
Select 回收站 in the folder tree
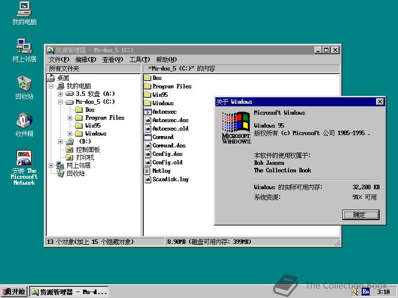pos(71,173)
